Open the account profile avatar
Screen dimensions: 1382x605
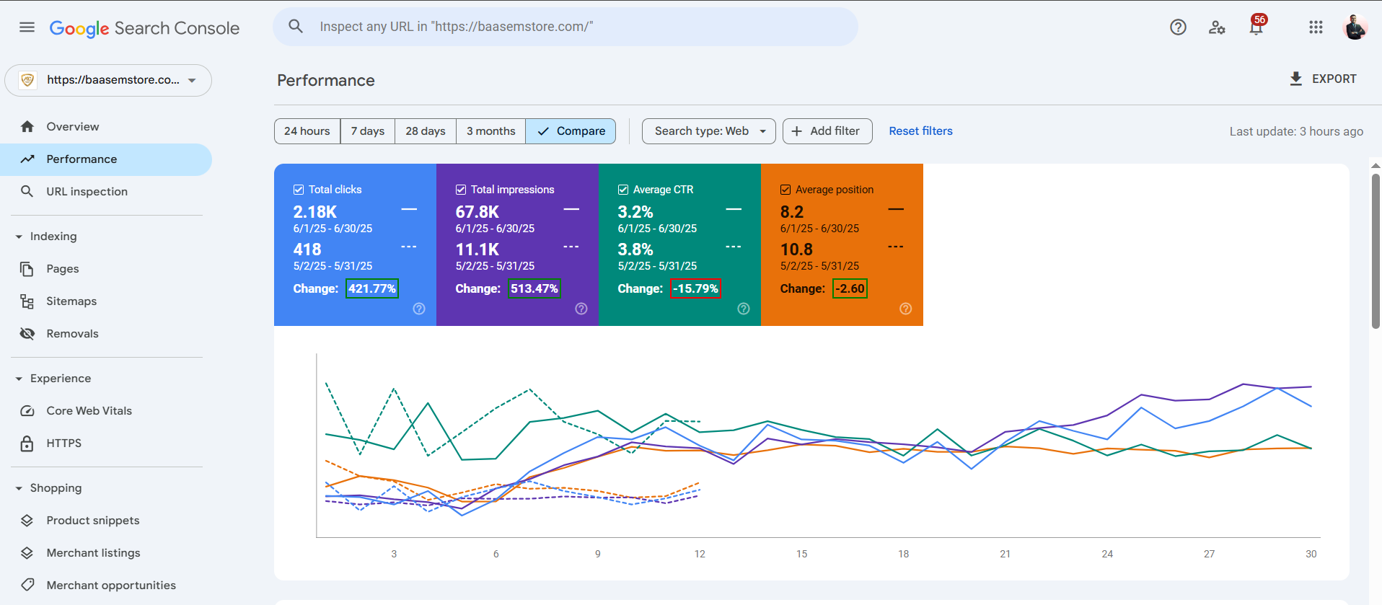coord(1355,27)
